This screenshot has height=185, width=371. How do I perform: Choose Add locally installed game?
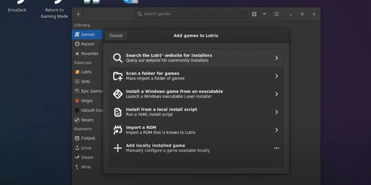click(196, 148)
